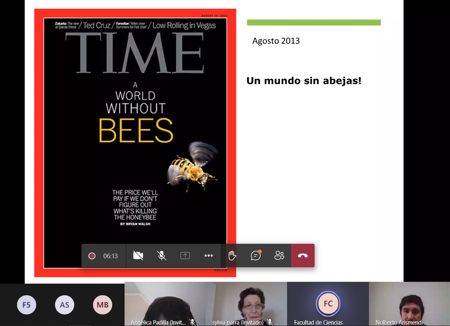Click the cover text 'WORLD'
450x326 pixels.
[135, 96]
